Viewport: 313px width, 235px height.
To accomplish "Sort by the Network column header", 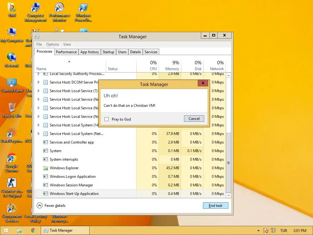I will point(215,66).
